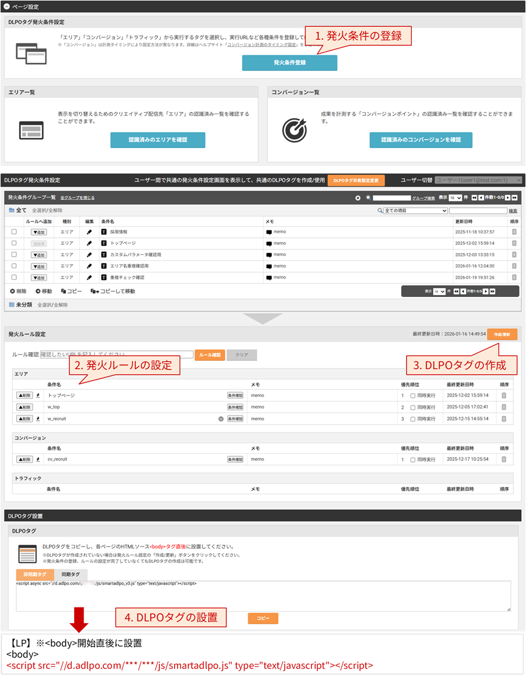
Task: Click コピーして移動 action
Action: (x=113, y=291)
